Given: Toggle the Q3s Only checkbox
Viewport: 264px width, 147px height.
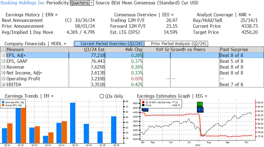Looking at the screenshot, I should 102,96.
